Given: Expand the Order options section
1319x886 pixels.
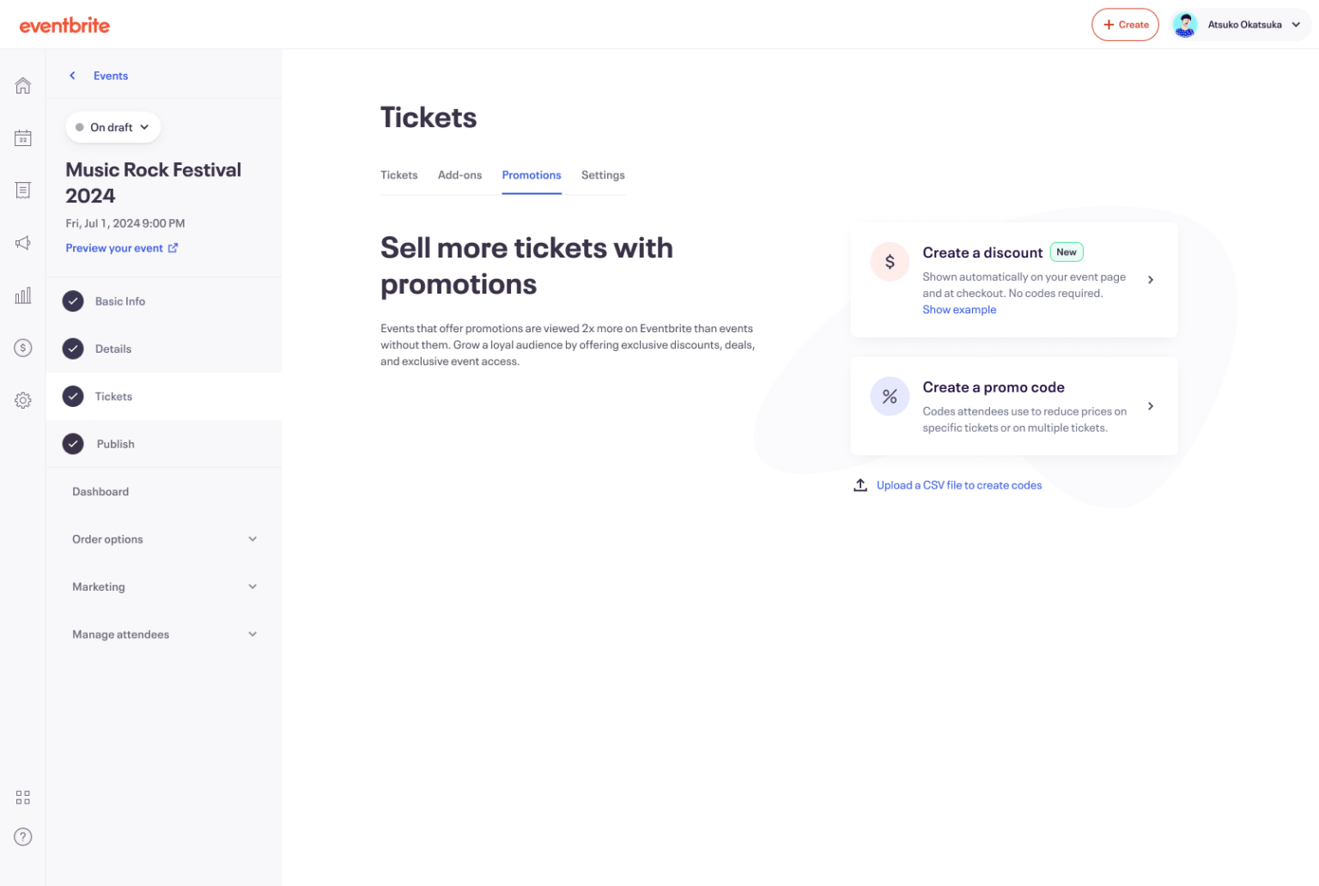Looking at the screenshot, I should 163,538.
